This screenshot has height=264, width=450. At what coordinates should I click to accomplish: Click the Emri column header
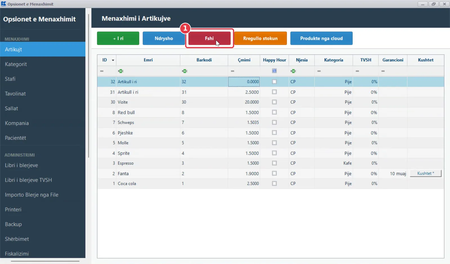(x=148, y=60)
